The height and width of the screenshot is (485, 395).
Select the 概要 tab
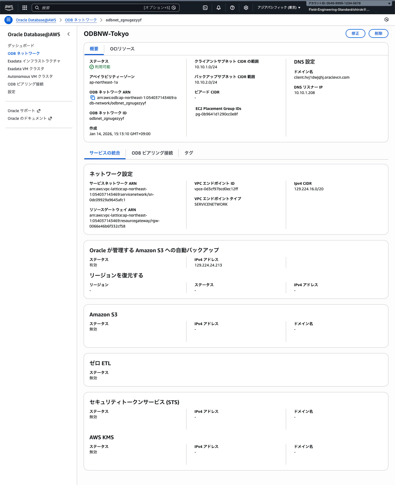[x=94, y=49]
